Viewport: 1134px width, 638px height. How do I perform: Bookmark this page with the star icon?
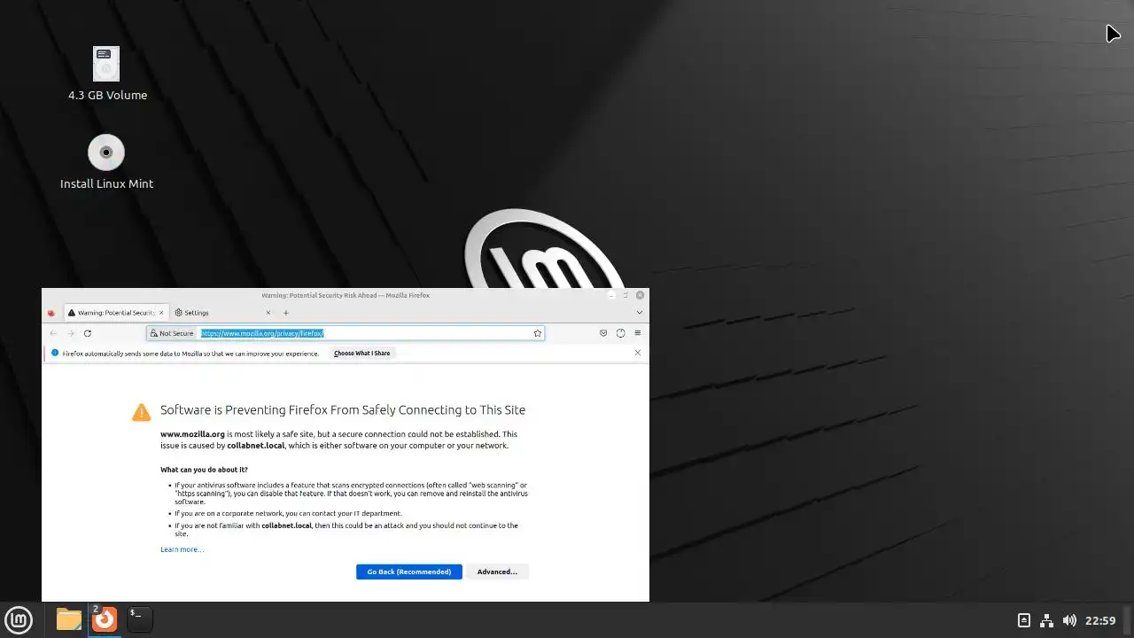coord(537,333)
